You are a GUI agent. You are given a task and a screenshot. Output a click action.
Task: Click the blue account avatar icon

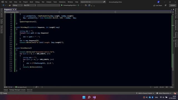point(159,2)
